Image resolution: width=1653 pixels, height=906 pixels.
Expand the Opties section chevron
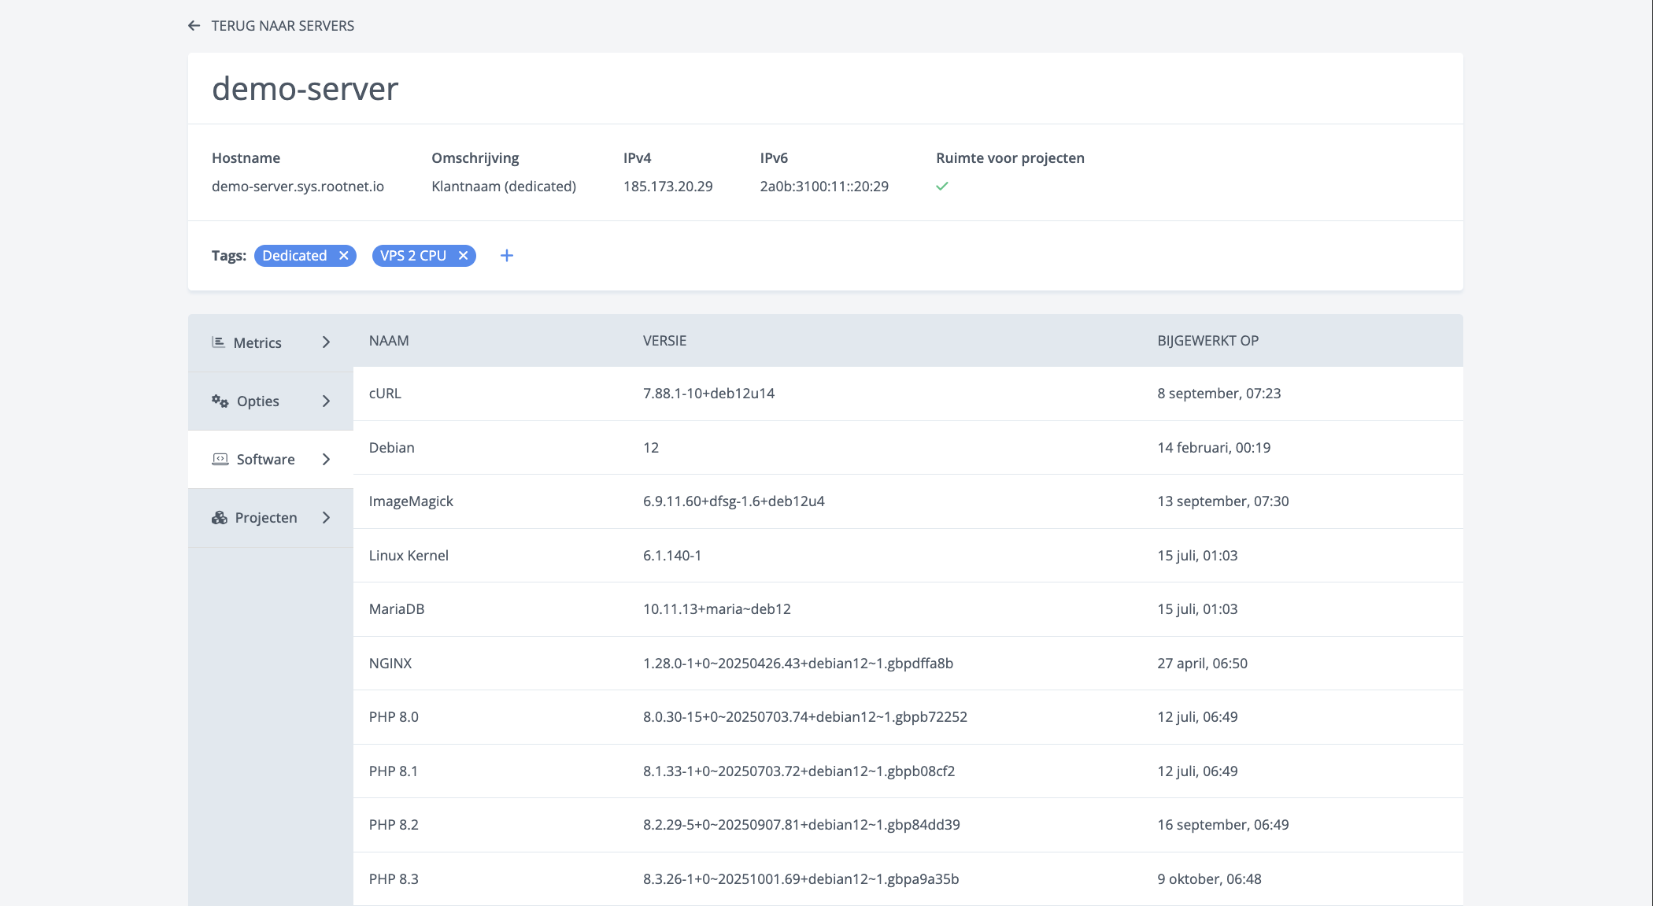click(x=326, y=401)
